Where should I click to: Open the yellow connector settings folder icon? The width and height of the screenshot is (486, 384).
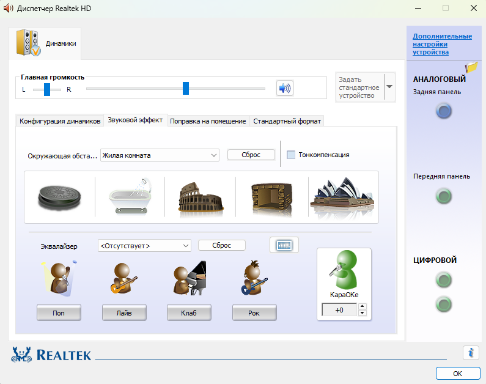[x=471, y=67]
